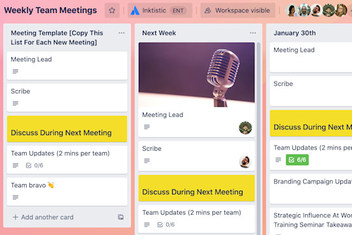Click description icon on January 30th Team Updates card
Viewport: 352px width, 235px height.
pyautogui.click(x=278, y=160)
